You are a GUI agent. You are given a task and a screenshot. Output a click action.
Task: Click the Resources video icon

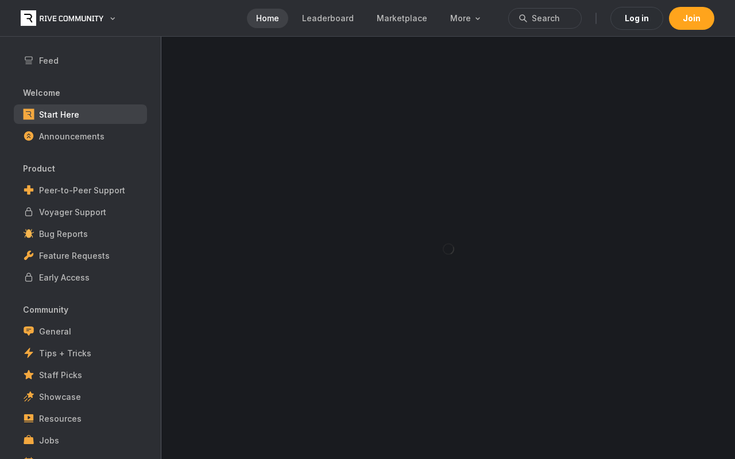click(x=29, y=418)
